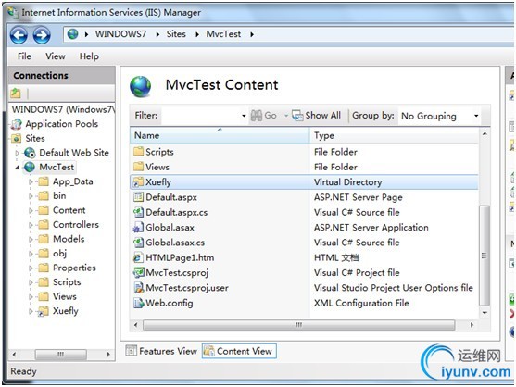The height and width of the screenshot is (387, 516).
Task: Click the Xuefly virtual directory icon in the tree
Action: click(44, 311)
